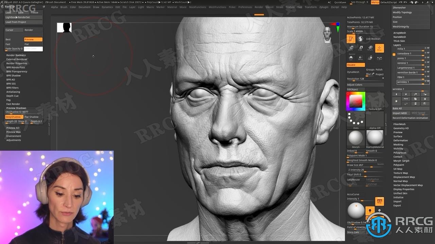The image size is (435, 244).
Task: Collapse the Layers subpalette
Action: (x=397, y=45)
